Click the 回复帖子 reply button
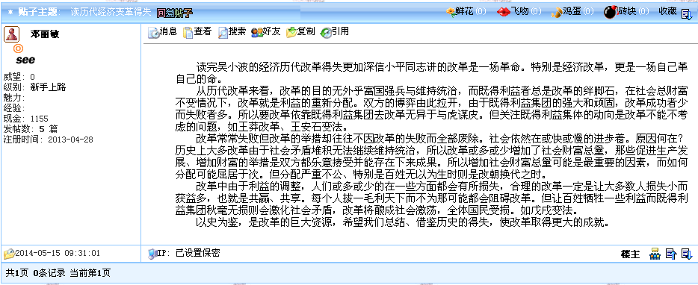This screenshot has height=285, width=698. (175, 13)
